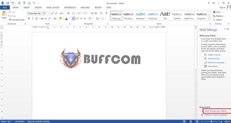Click Find in Editing group
This screenshot has width=231, height=123.
[x=216, y=12]
